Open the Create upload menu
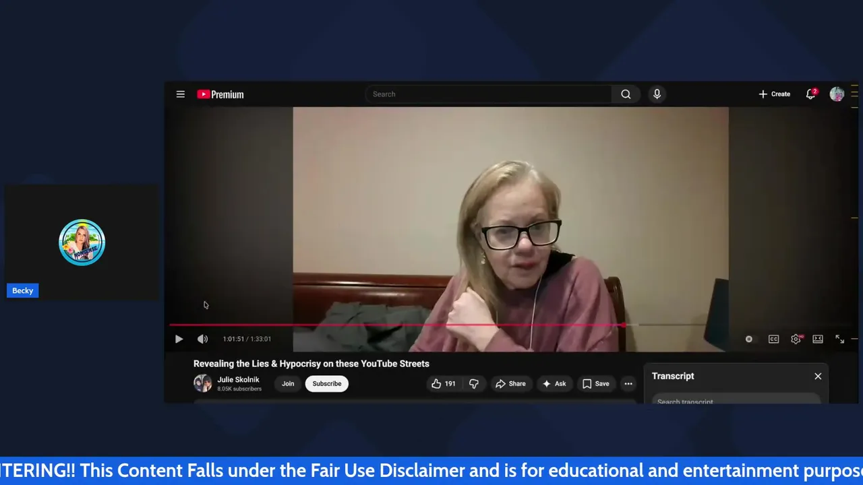The width and height of the screenshot is (863, 485). pos(774,94)
